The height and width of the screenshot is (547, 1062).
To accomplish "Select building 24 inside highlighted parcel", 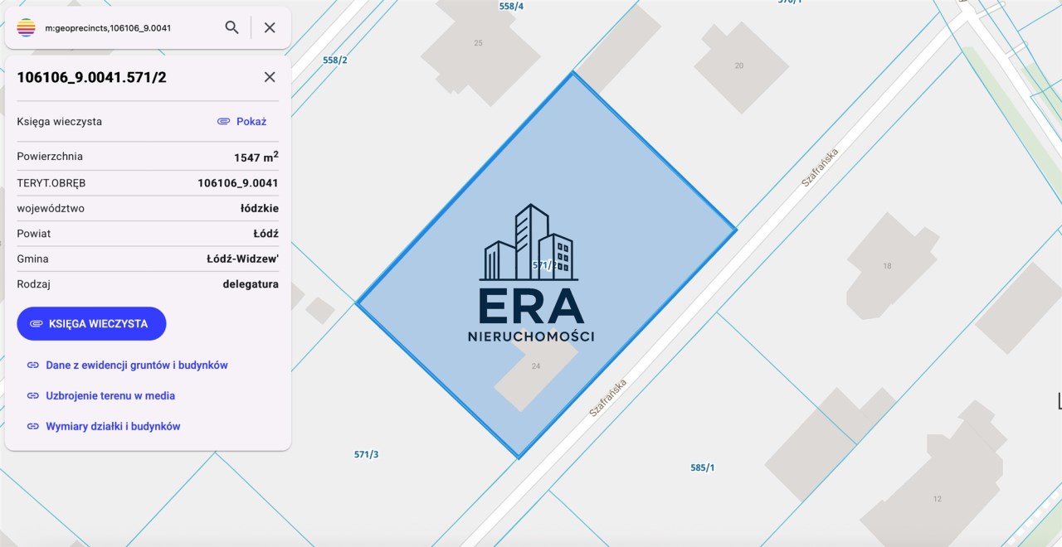I will tap(536, 366).
